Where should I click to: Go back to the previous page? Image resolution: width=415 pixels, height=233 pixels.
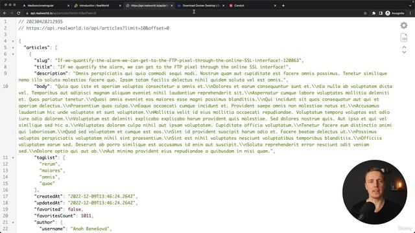(5, 13)
